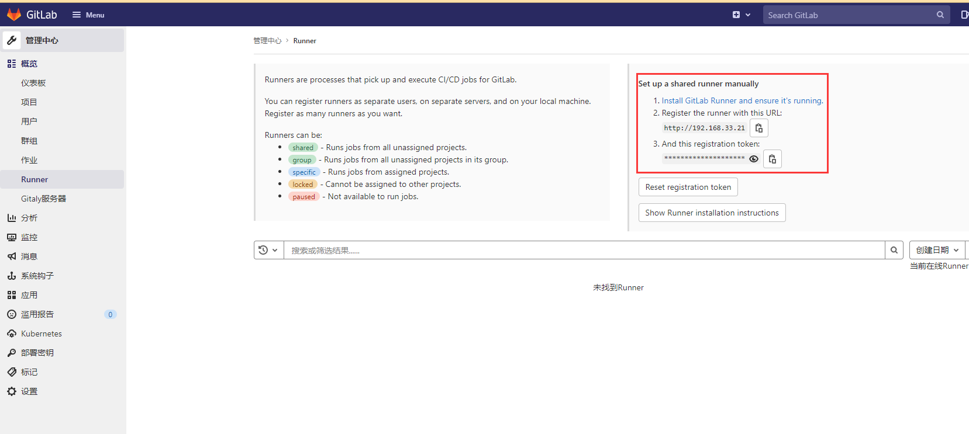Copy the registration token to clipboard
Viewport: 969px width, 434px height.
click(772, 159)
